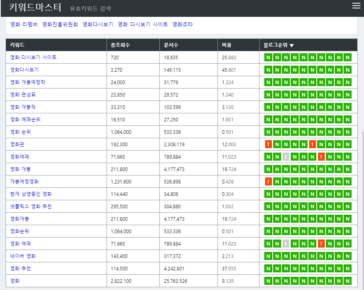Viewport: 364px width, 290px height.
Task: Open 개봉예정영화 keyword in the table
Action: coord(24,181)
